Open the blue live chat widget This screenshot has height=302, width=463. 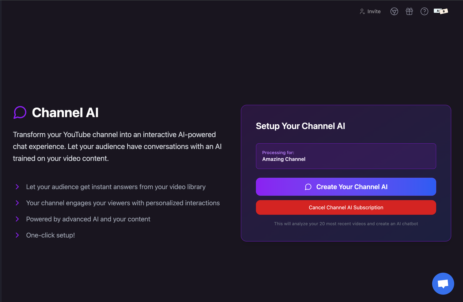click(443, 284)
